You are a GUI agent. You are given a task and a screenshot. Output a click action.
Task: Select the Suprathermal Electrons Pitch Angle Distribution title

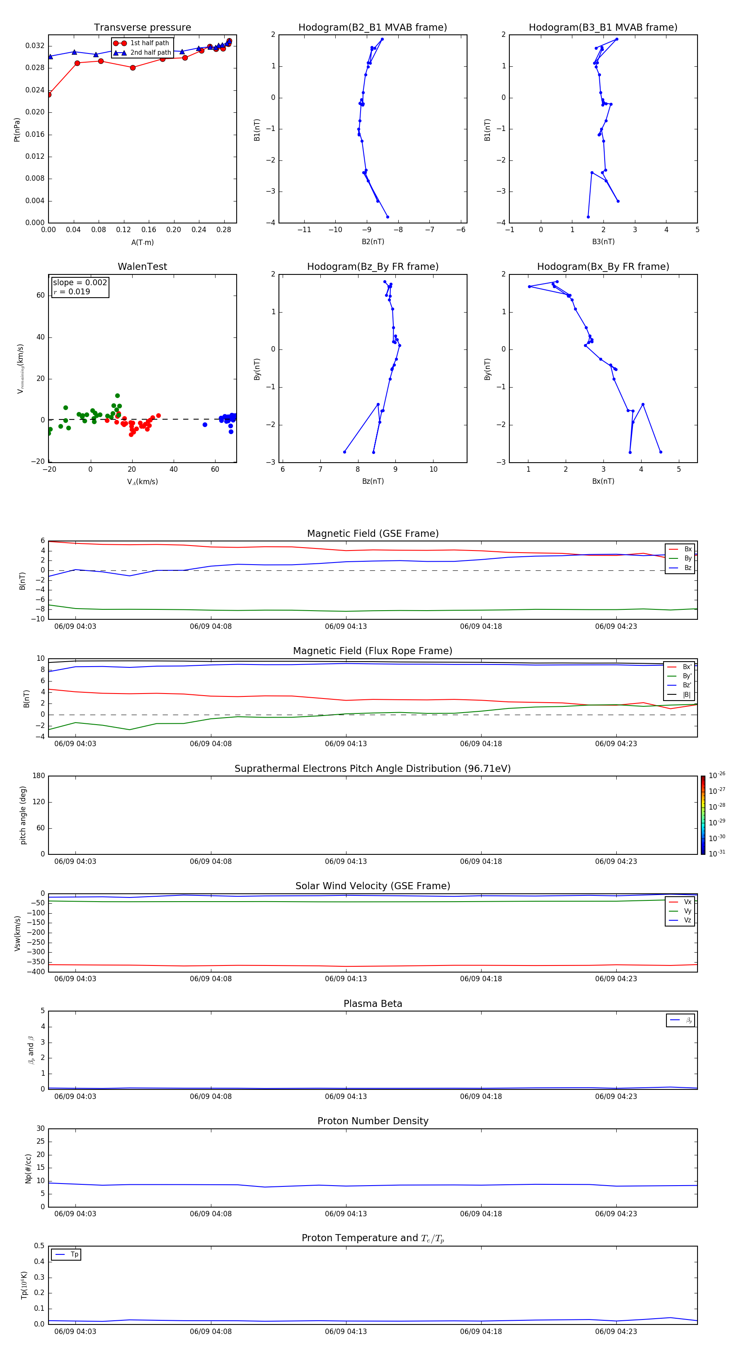click(373, 769)
